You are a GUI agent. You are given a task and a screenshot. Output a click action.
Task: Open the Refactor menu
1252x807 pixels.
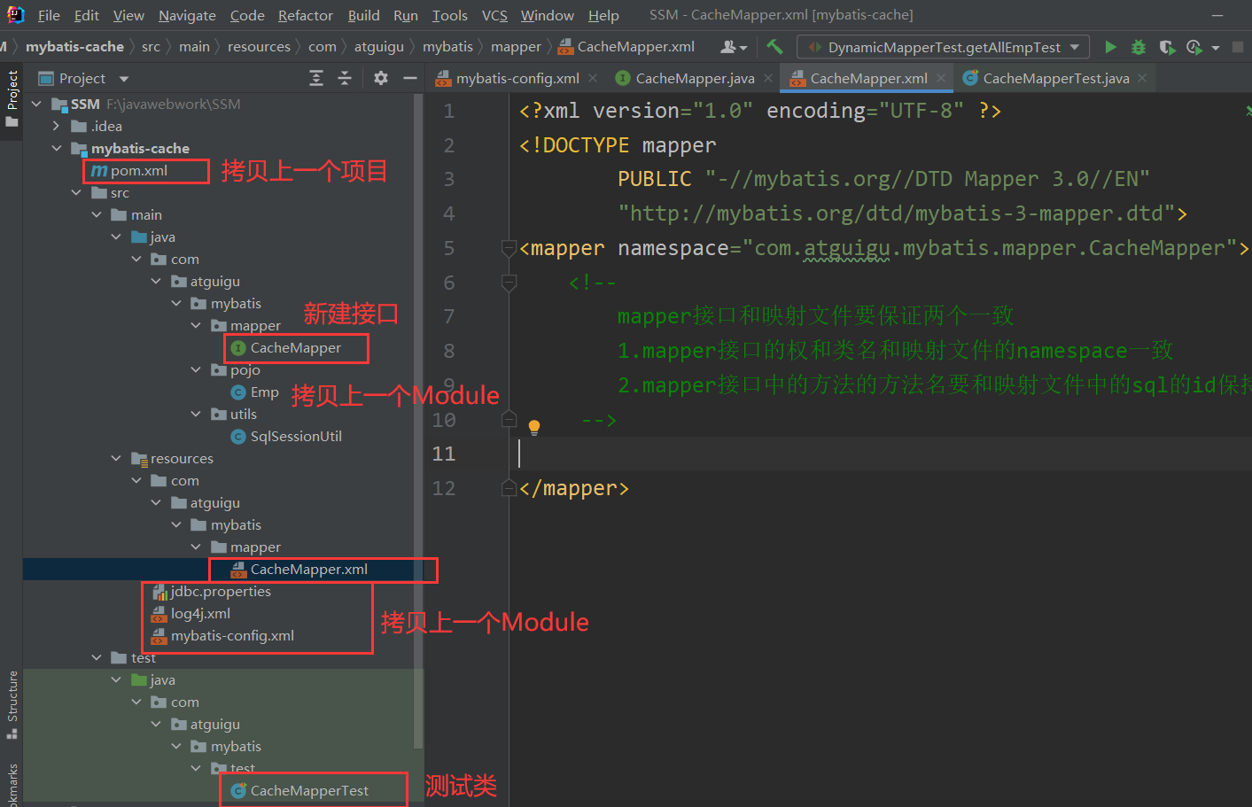coord(306,15)
